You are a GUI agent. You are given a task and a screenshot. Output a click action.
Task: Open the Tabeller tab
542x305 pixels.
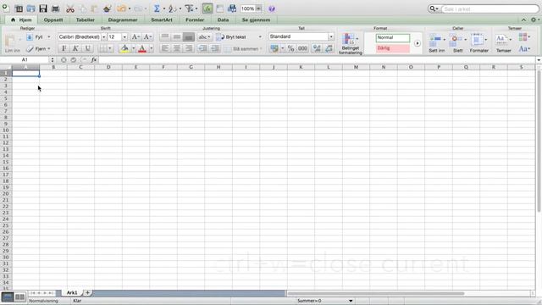[85, 19]
